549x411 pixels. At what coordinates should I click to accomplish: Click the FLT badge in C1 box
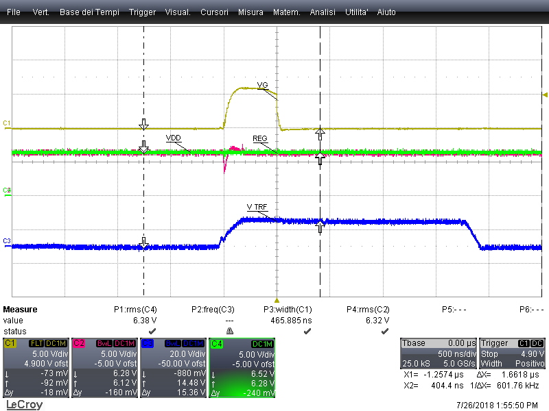click(36, 344)
